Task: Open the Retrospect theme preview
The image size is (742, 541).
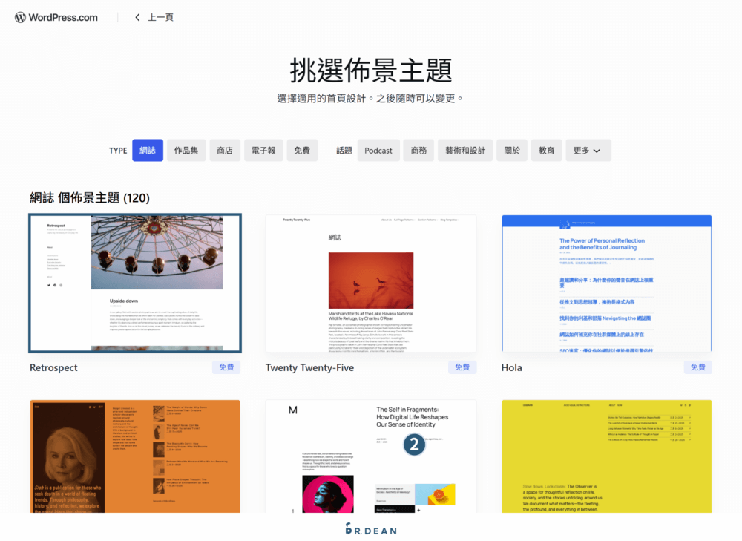Action: [134, 283]
